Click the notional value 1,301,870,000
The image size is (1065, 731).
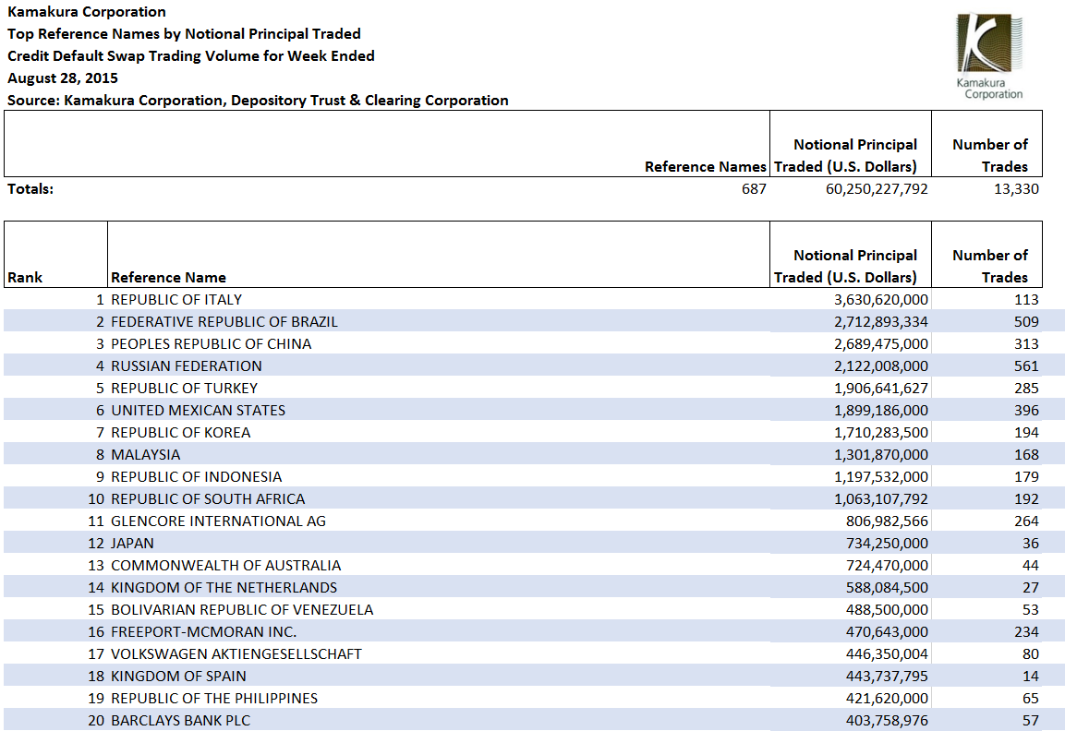[881, 455]
